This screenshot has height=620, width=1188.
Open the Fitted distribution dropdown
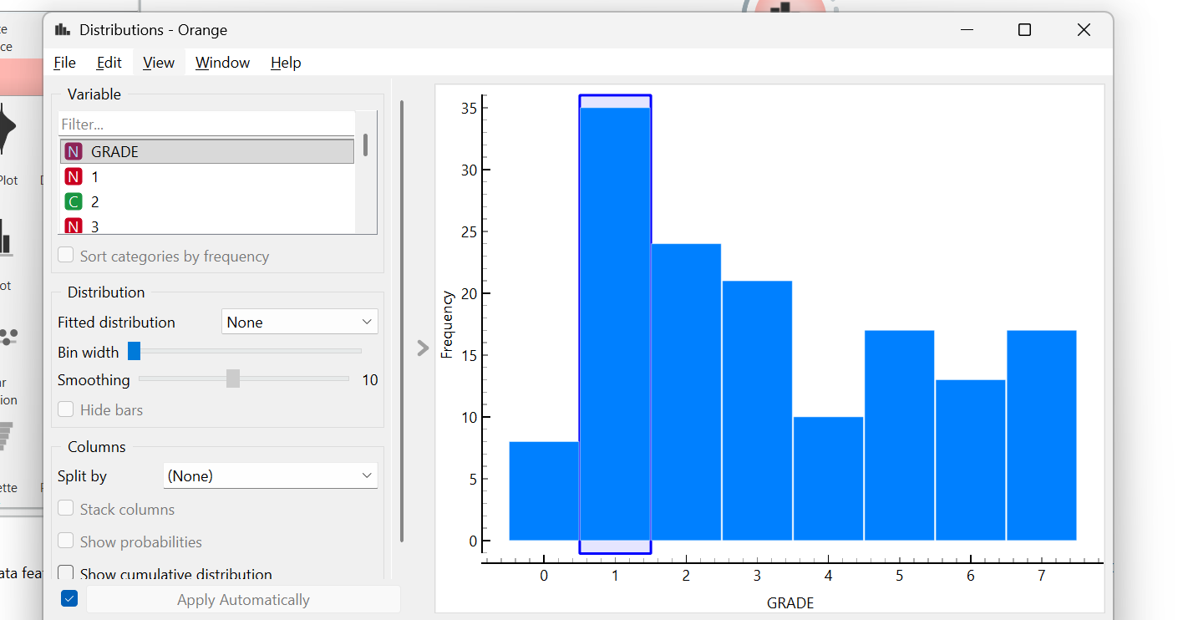300,322
